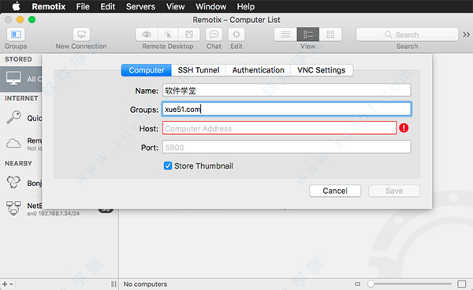Screen dimensions: 473x290
Task: Select the NetBIOS network icon in sidebar
Action: [13, 208]
